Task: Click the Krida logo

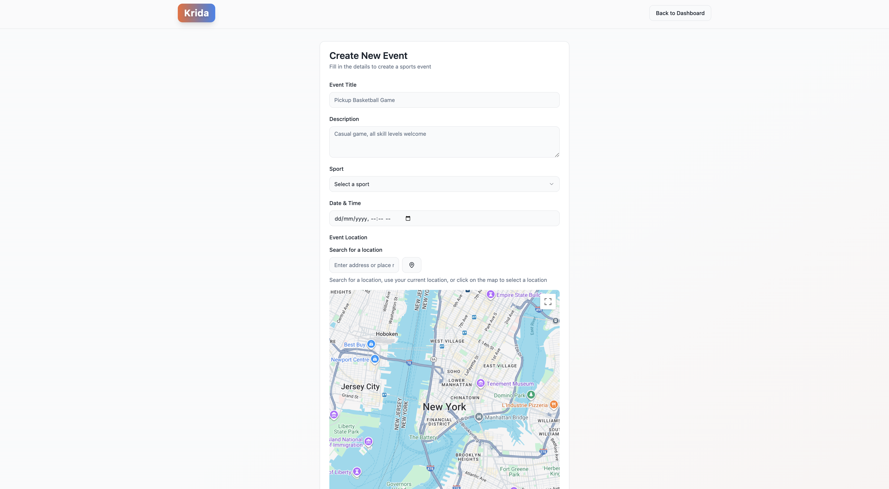Action: pyautogui.click(x=196, y=13)
